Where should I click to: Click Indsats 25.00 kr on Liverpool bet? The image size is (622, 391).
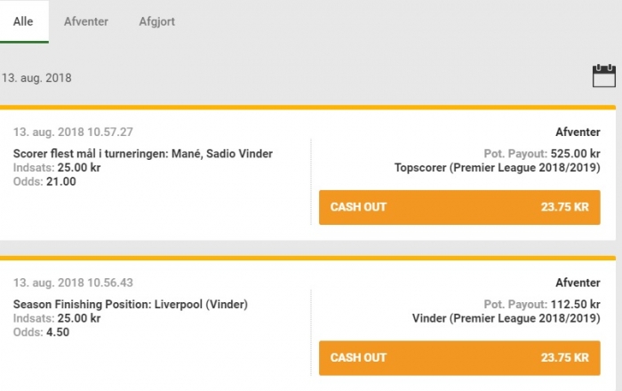(57, 318)
